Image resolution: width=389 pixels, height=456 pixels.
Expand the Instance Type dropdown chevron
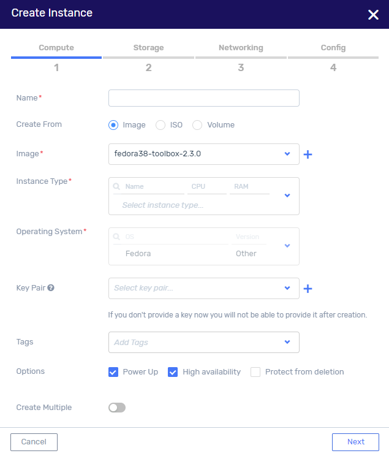coord(287,196)
